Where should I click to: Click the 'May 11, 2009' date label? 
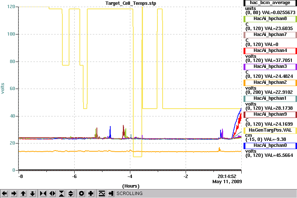coord(227,182)
